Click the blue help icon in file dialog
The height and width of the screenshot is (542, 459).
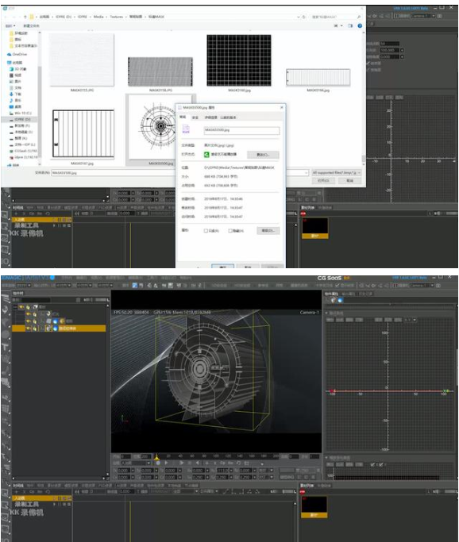360,25
